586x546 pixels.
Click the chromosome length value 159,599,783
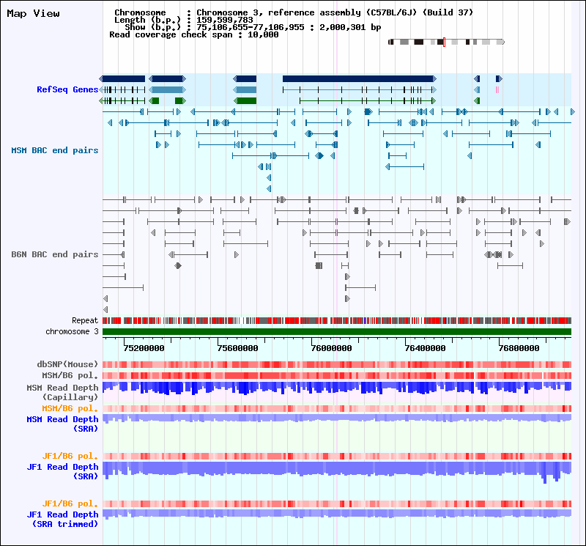[225, 20]
